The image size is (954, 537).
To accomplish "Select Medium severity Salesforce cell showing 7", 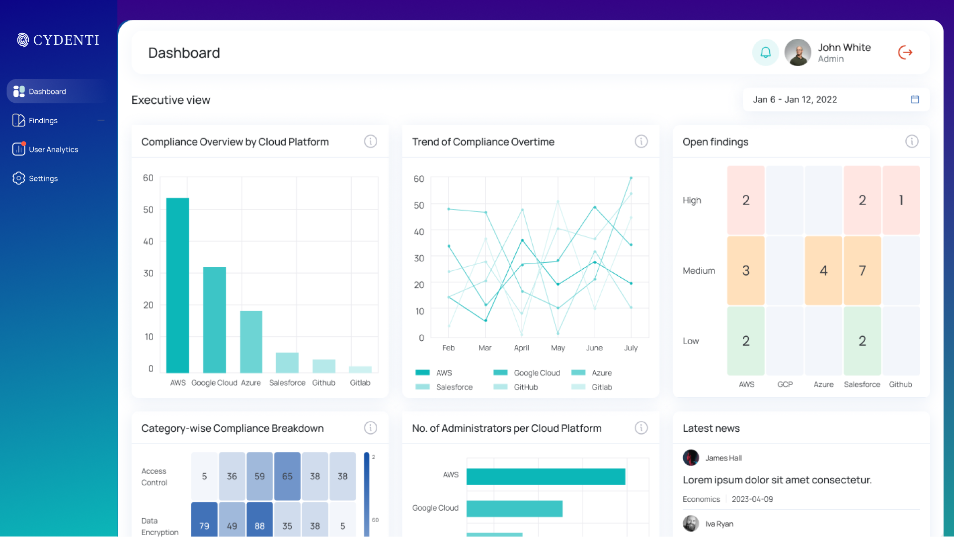I will (862, 271).
